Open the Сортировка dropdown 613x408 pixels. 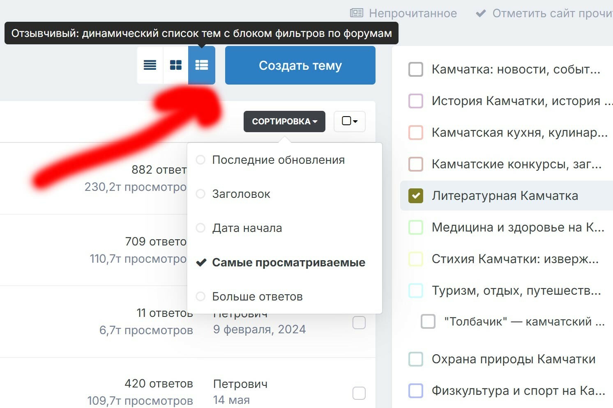click(284, 121)
